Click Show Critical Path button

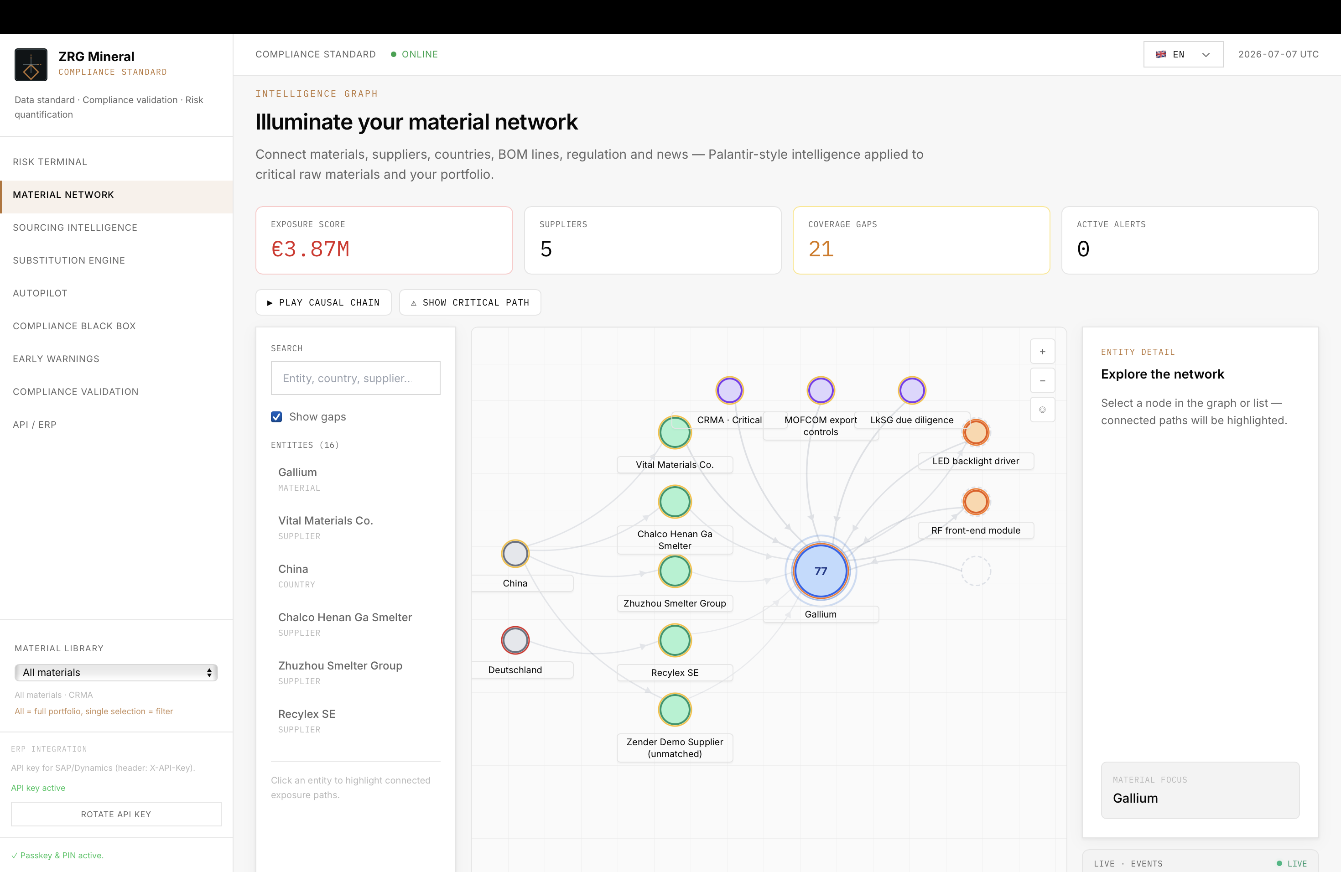coord(470,302)
